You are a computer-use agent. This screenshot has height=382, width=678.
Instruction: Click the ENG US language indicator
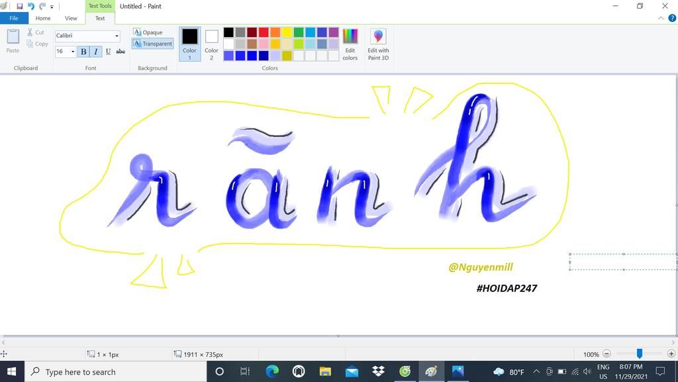(x=603, y=371)
